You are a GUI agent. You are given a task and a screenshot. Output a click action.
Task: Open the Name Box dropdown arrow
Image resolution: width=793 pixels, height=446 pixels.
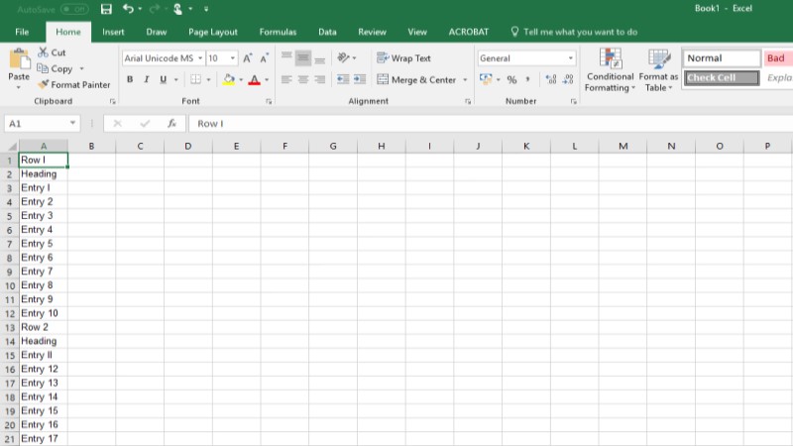(x=72, y=123)
